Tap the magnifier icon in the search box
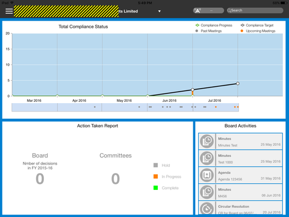Viewport: 289px width, 217px height. click(x=229, y=10)
